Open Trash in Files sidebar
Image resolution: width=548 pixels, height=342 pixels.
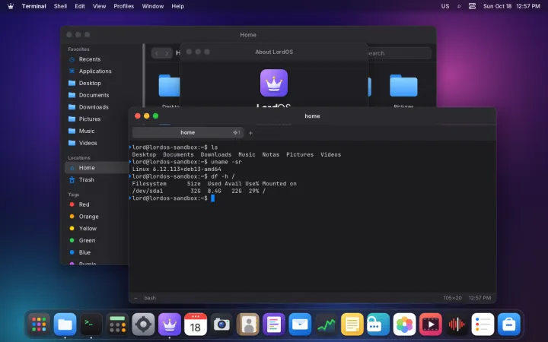click(x=97, y=179)
